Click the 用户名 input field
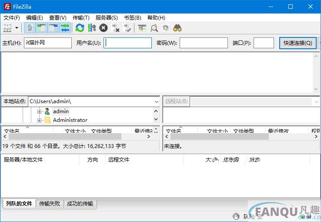The height and width of the screenshot is (222, 321). click(127, 43)
